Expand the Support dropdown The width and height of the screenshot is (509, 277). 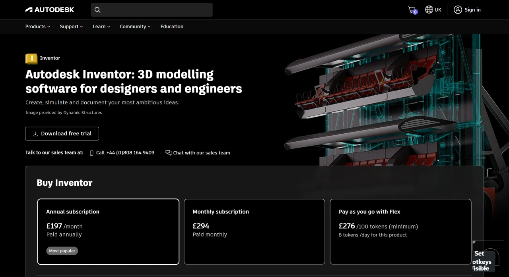[x=72, y=27]
